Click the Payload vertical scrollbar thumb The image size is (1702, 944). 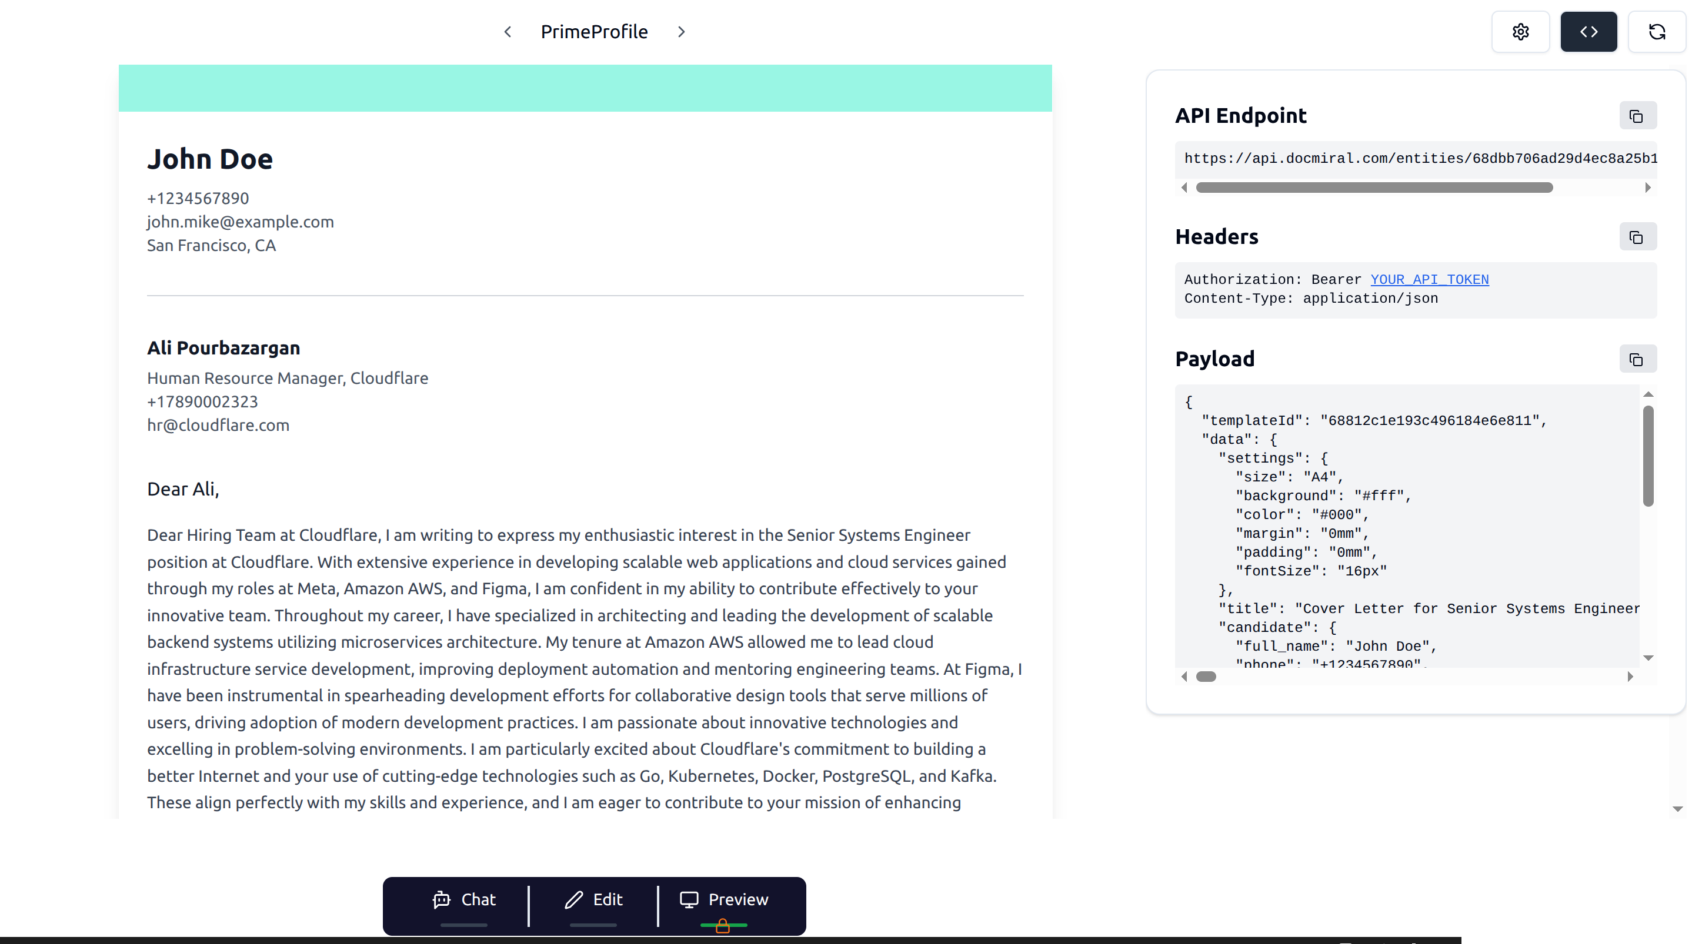coord(1648,456)
